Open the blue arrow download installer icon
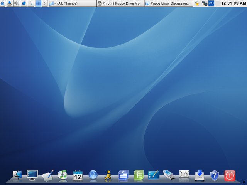The image size is (247, 185). (x=200, y=175)
